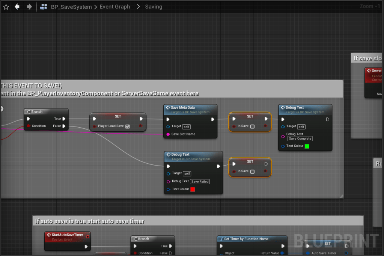The height and width of the screenshot is (256, 384).
Task: Click the StartAutoSaveTimer custom event icon
Action: coord(48,235)
